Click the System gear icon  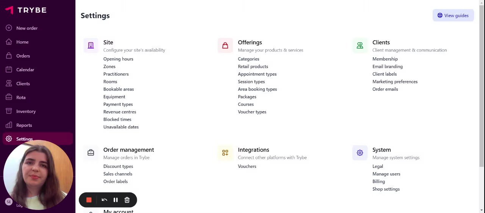coord(360,153)
